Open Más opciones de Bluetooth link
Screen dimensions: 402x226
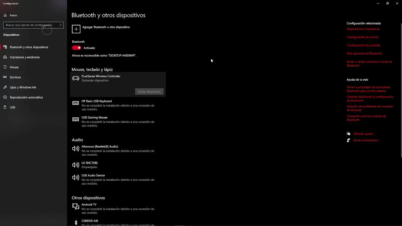pos(364,53)
